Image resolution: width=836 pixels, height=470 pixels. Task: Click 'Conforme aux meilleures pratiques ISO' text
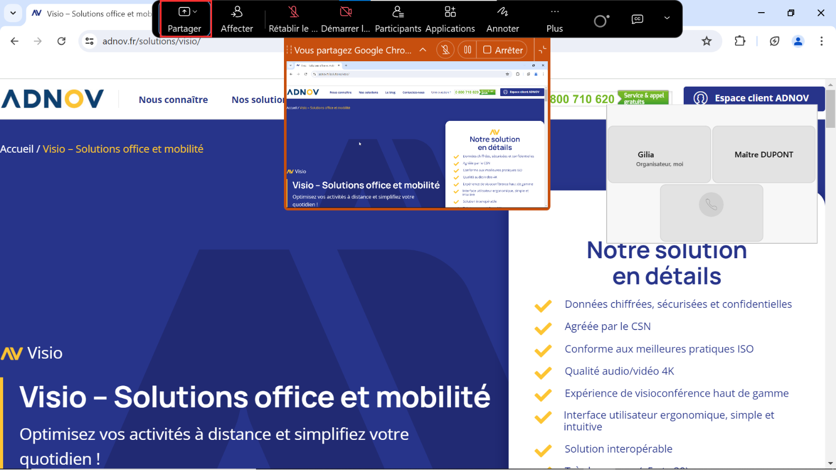click(659, 349)
